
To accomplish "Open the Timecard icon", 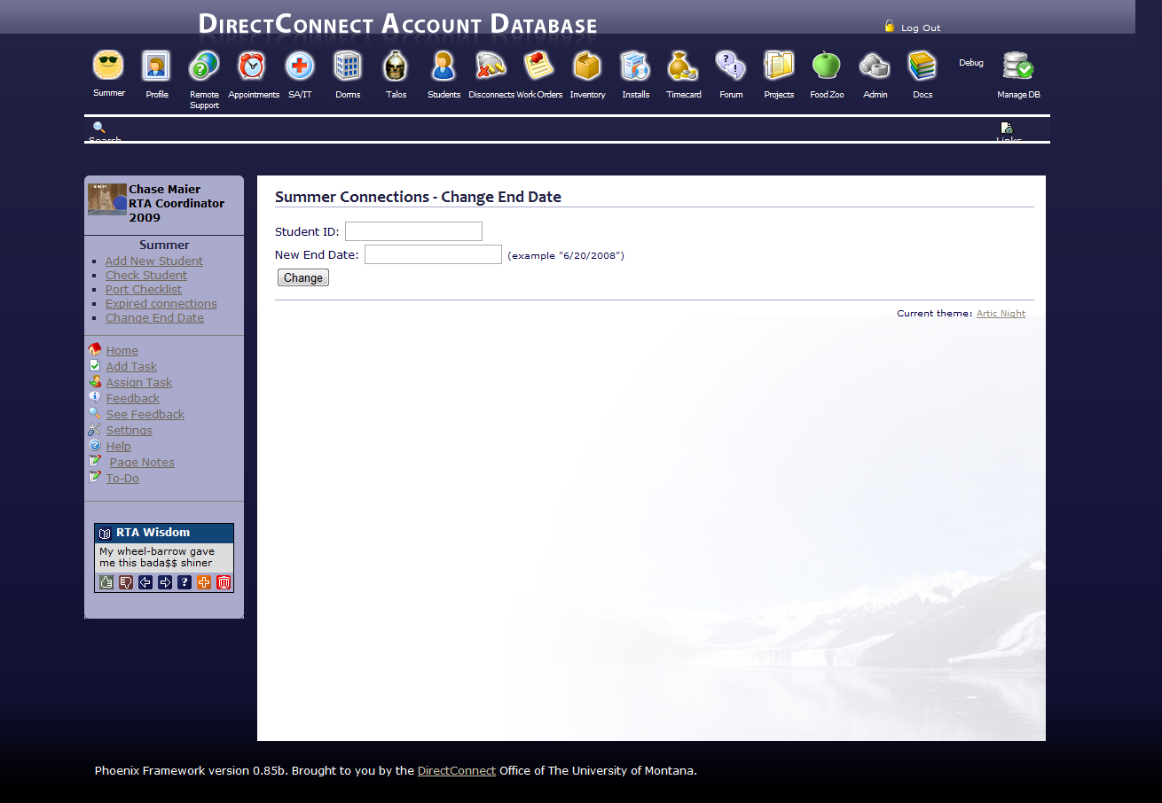I will (x=683, y=66).
